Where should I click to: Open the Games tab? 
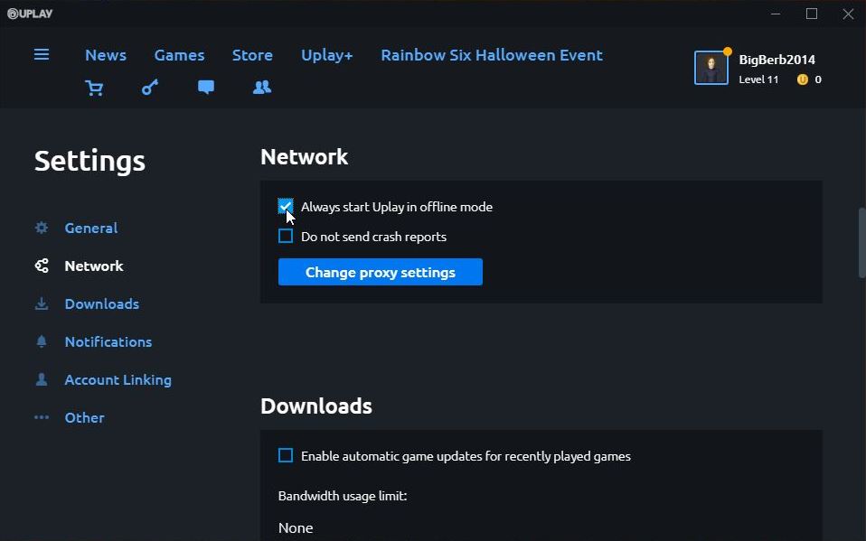pyautogui.click(x=180, y=55)
